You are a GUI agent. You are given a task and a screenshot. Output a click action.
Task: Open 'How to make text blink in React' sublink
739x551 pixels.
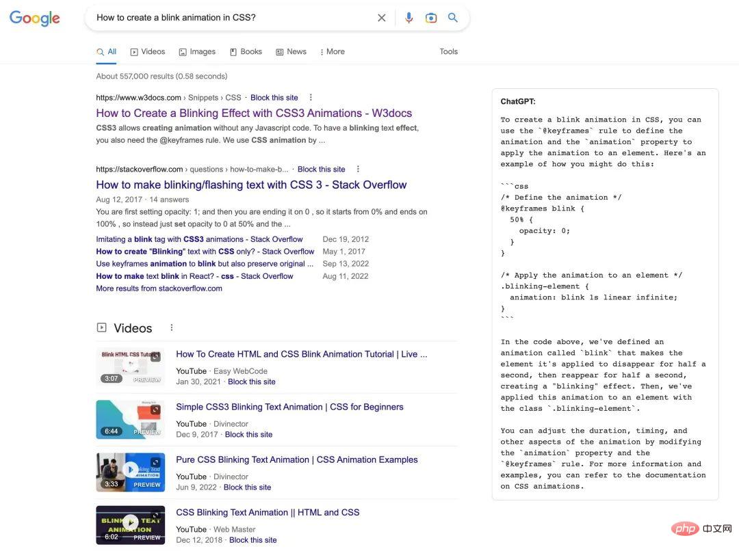coord(194,276)
